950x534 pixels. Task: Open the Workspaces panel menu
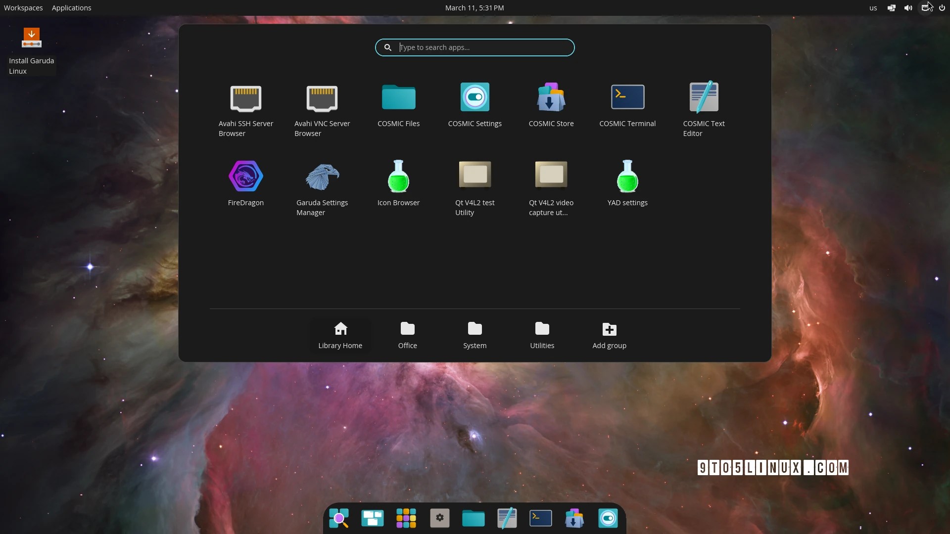pyautogui.click(x=23, y=8)
